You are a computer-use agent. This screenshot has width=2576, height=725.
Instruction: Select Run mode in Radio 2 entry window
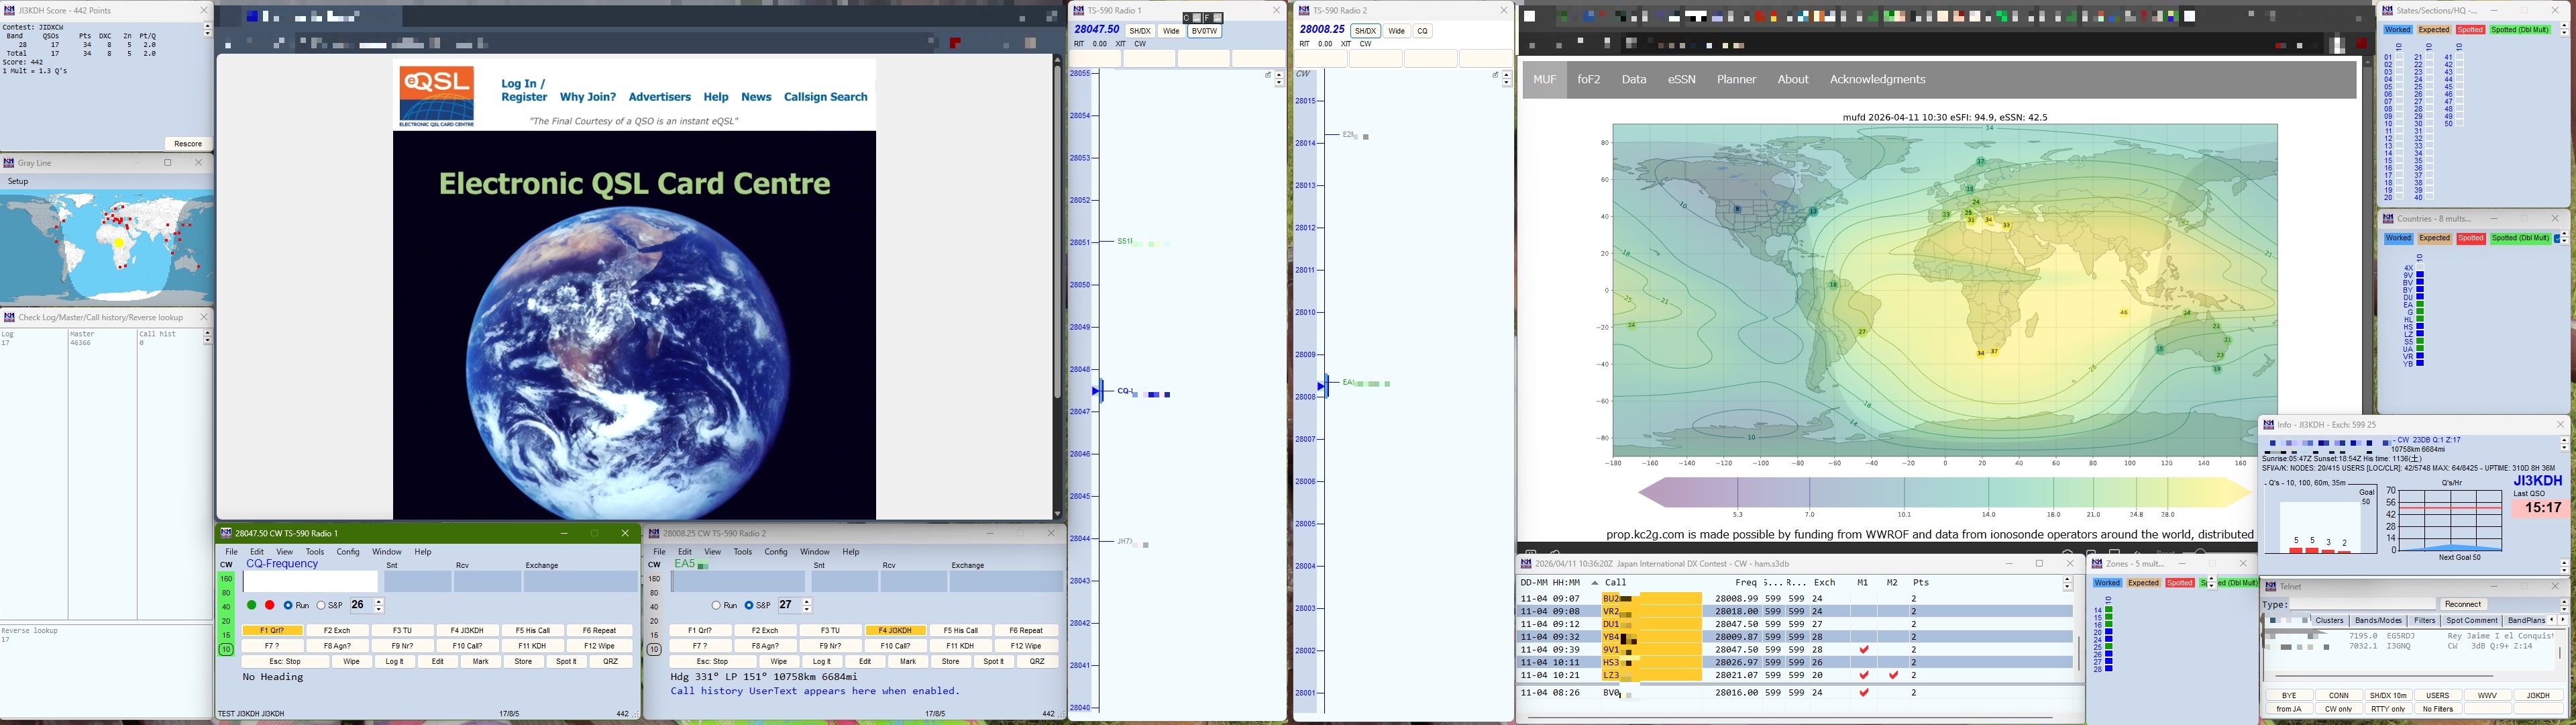[x=717, y=605]
